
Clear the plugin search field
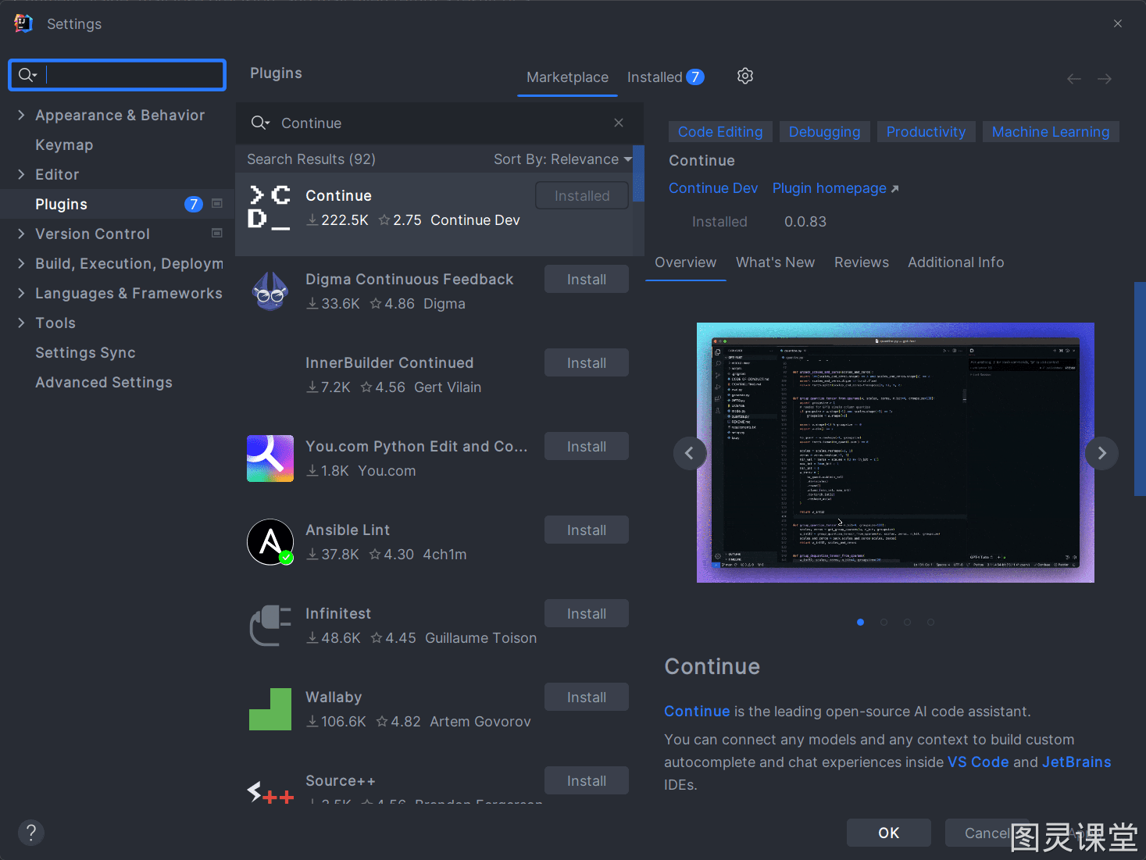coord(619,123)
